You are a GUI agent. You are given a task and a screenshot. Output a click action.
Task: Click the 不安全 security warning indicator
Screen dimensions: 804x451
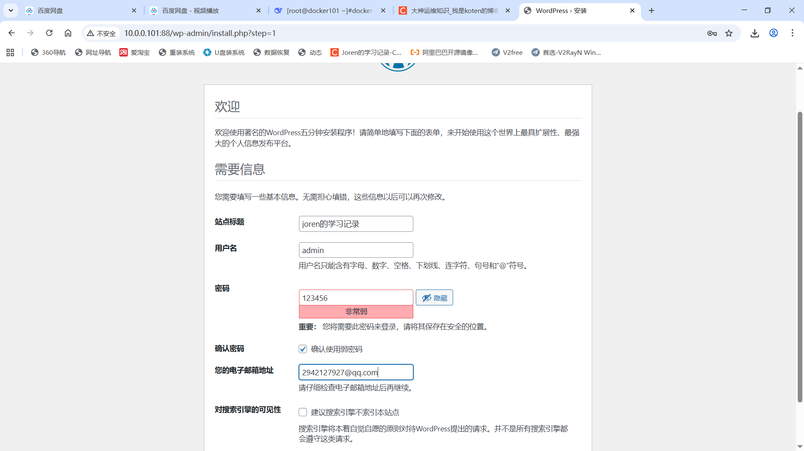coord(101,33)
